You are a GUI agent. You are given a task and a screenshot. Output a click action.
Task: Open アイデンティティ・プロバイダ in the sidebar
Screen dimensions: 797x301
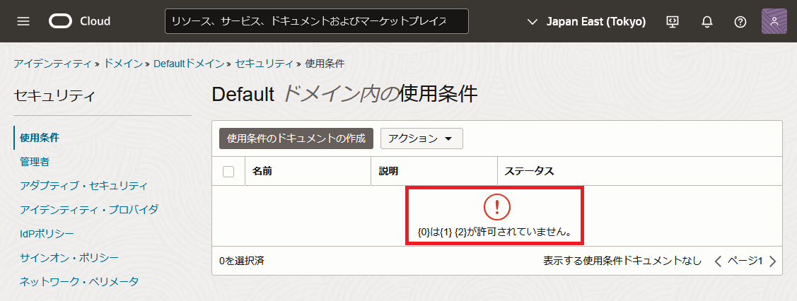[89, 209]
